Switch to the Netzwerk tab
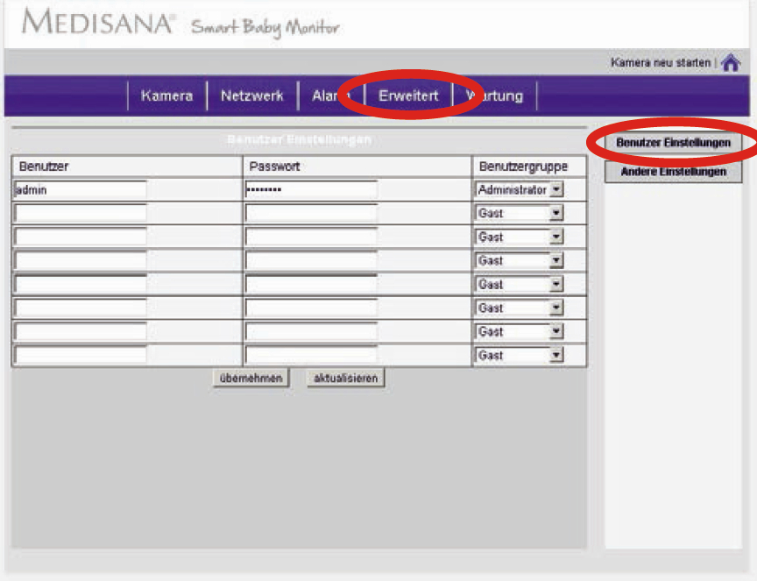This screenshot has height=581, width=757. pyautogui.click(x=251, y=96)
